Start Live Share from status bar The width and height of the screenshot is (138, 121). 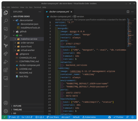(53, 117)
